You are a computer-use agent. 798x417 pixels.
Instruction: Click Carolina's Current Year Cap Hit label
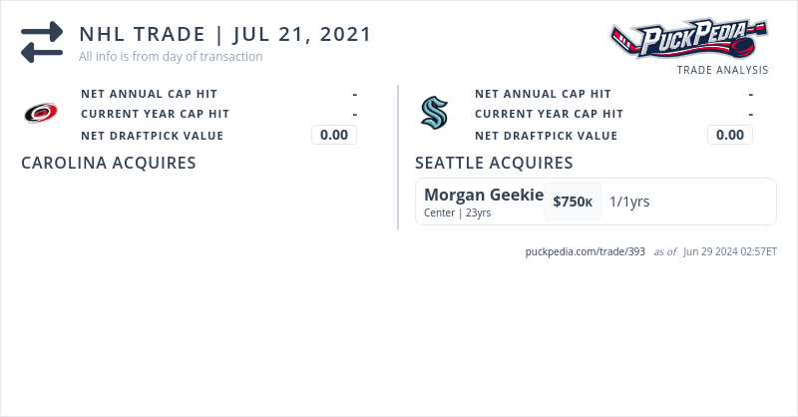click(x=155, y=114)
